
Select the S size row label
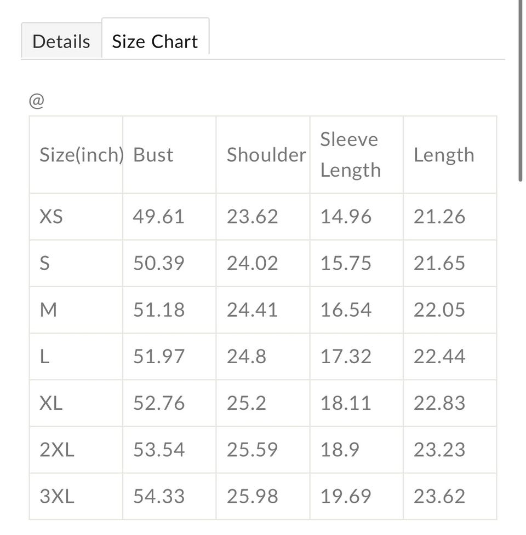pos(45,263)
